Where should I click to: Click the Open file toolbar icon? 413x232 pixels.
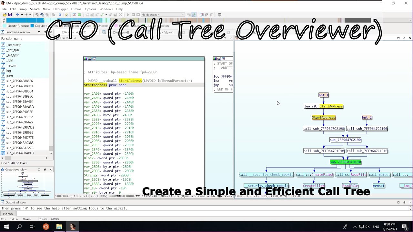5,15
